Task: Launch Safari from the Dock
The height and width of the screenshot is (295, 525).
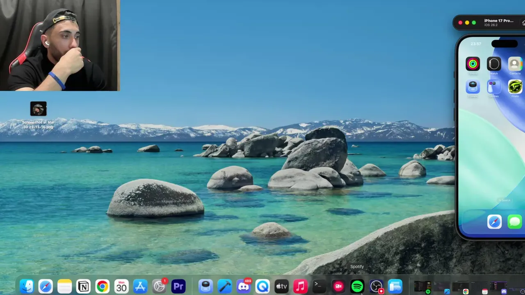Action: coord(46,286)
